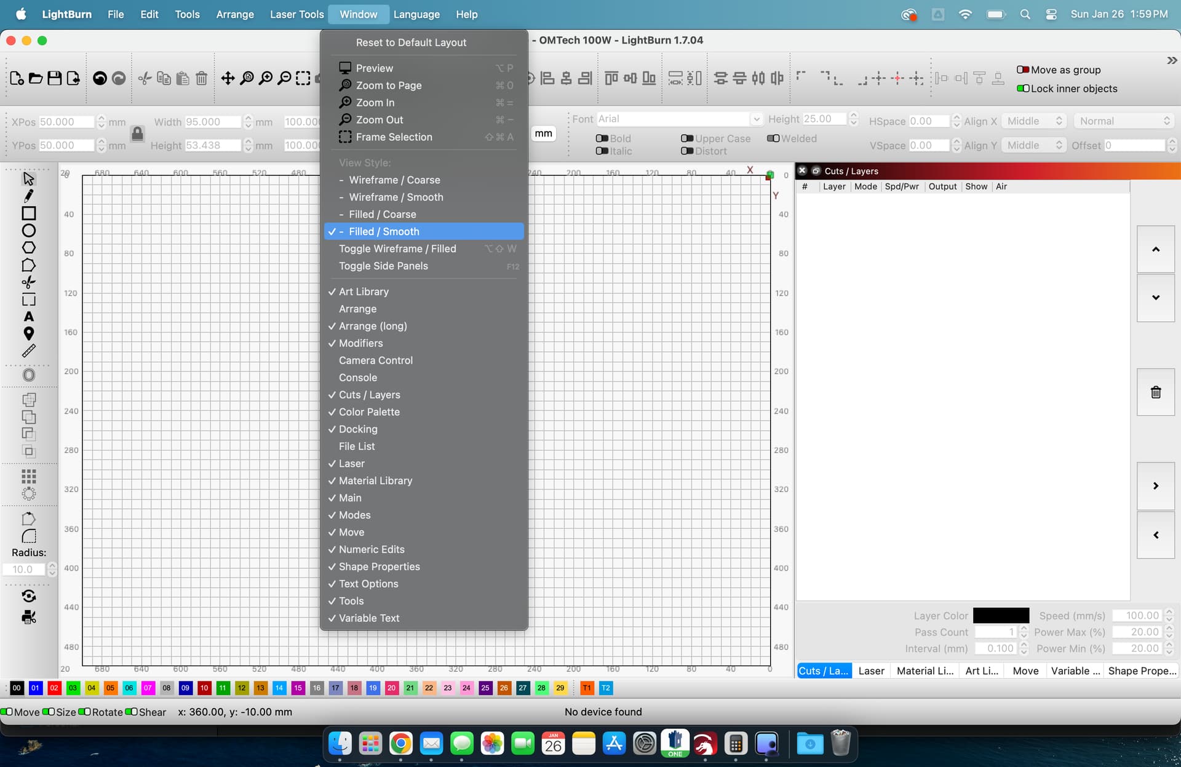
Task: Open the Grid Array tool
Action: pyautogui.click(x=28, y=476)
